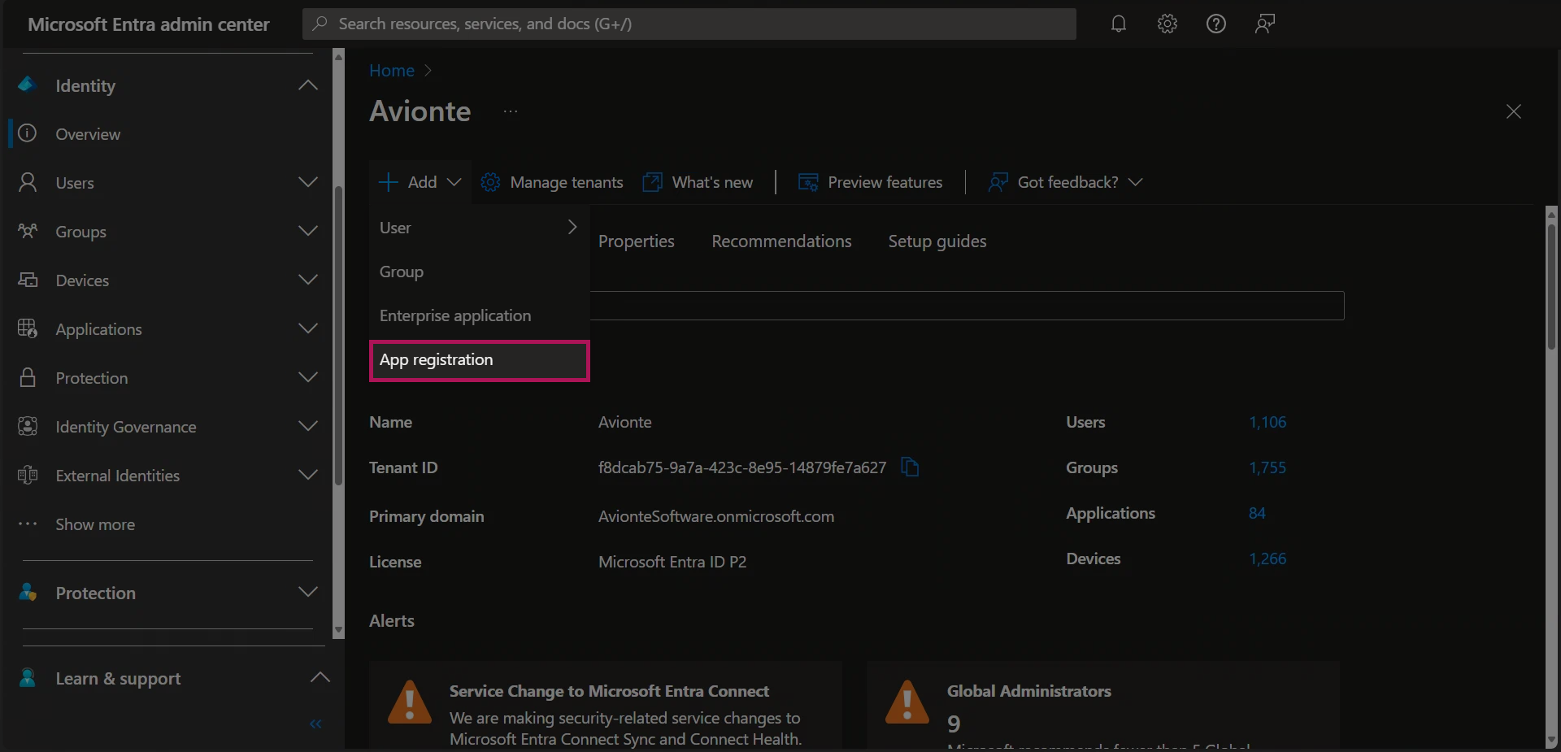Click the Home breadcrumb link

pos(392,71)
